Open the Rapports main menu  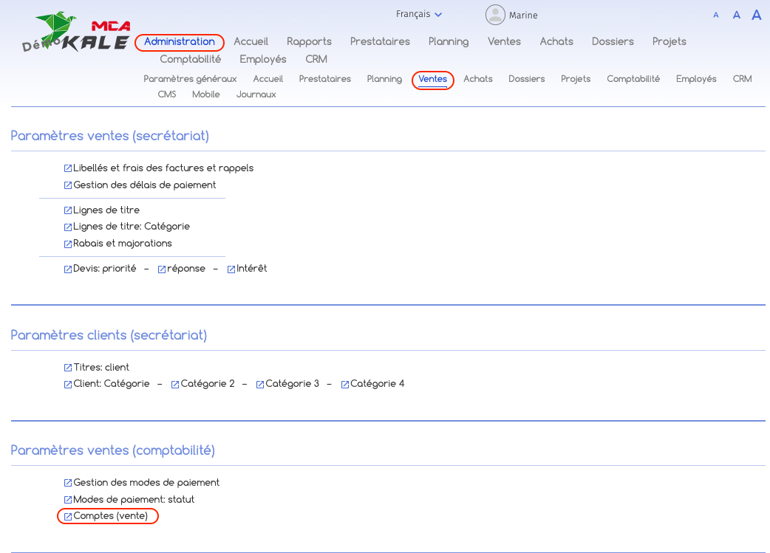(x=310, y=41)
